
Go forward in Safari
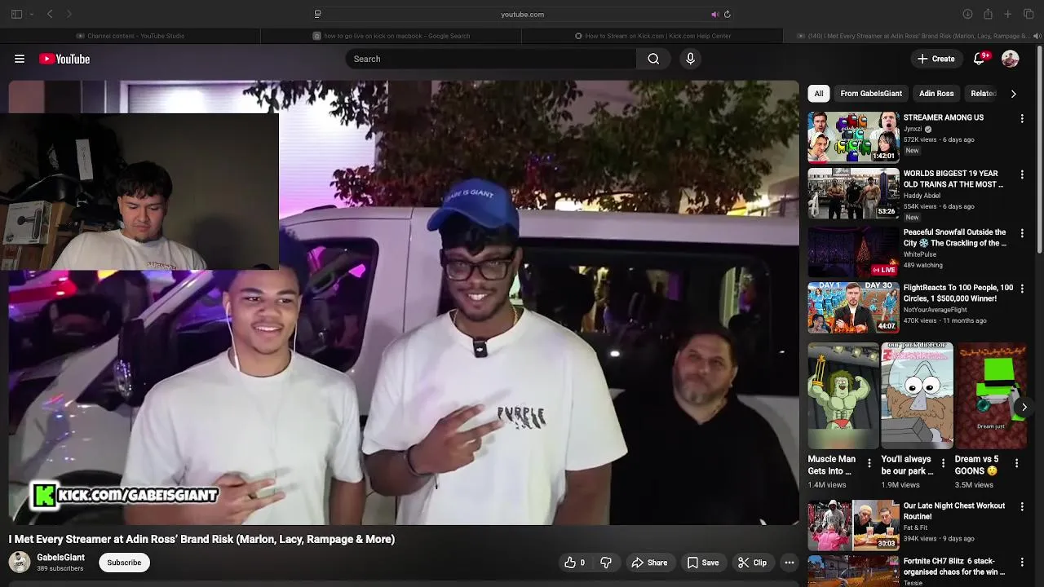point(69,14)
